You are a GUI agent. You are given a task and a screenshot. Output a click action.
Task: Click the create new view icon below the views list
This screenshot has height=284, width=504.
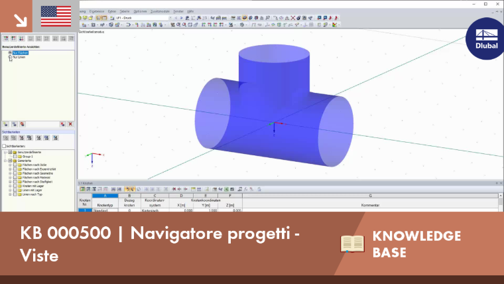click(6, 124)
